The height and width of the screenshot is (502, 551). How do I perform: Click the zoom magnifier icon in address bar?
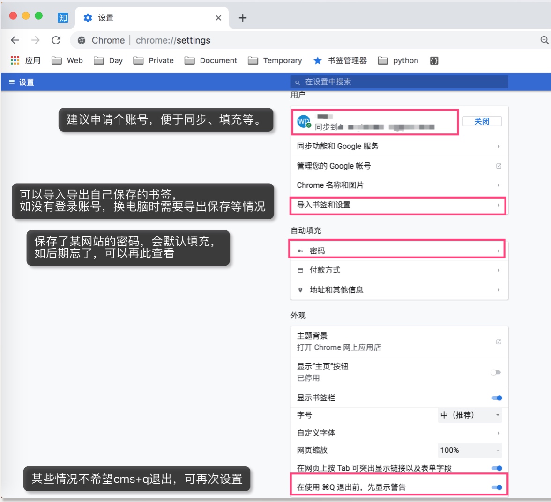(544, 40)
